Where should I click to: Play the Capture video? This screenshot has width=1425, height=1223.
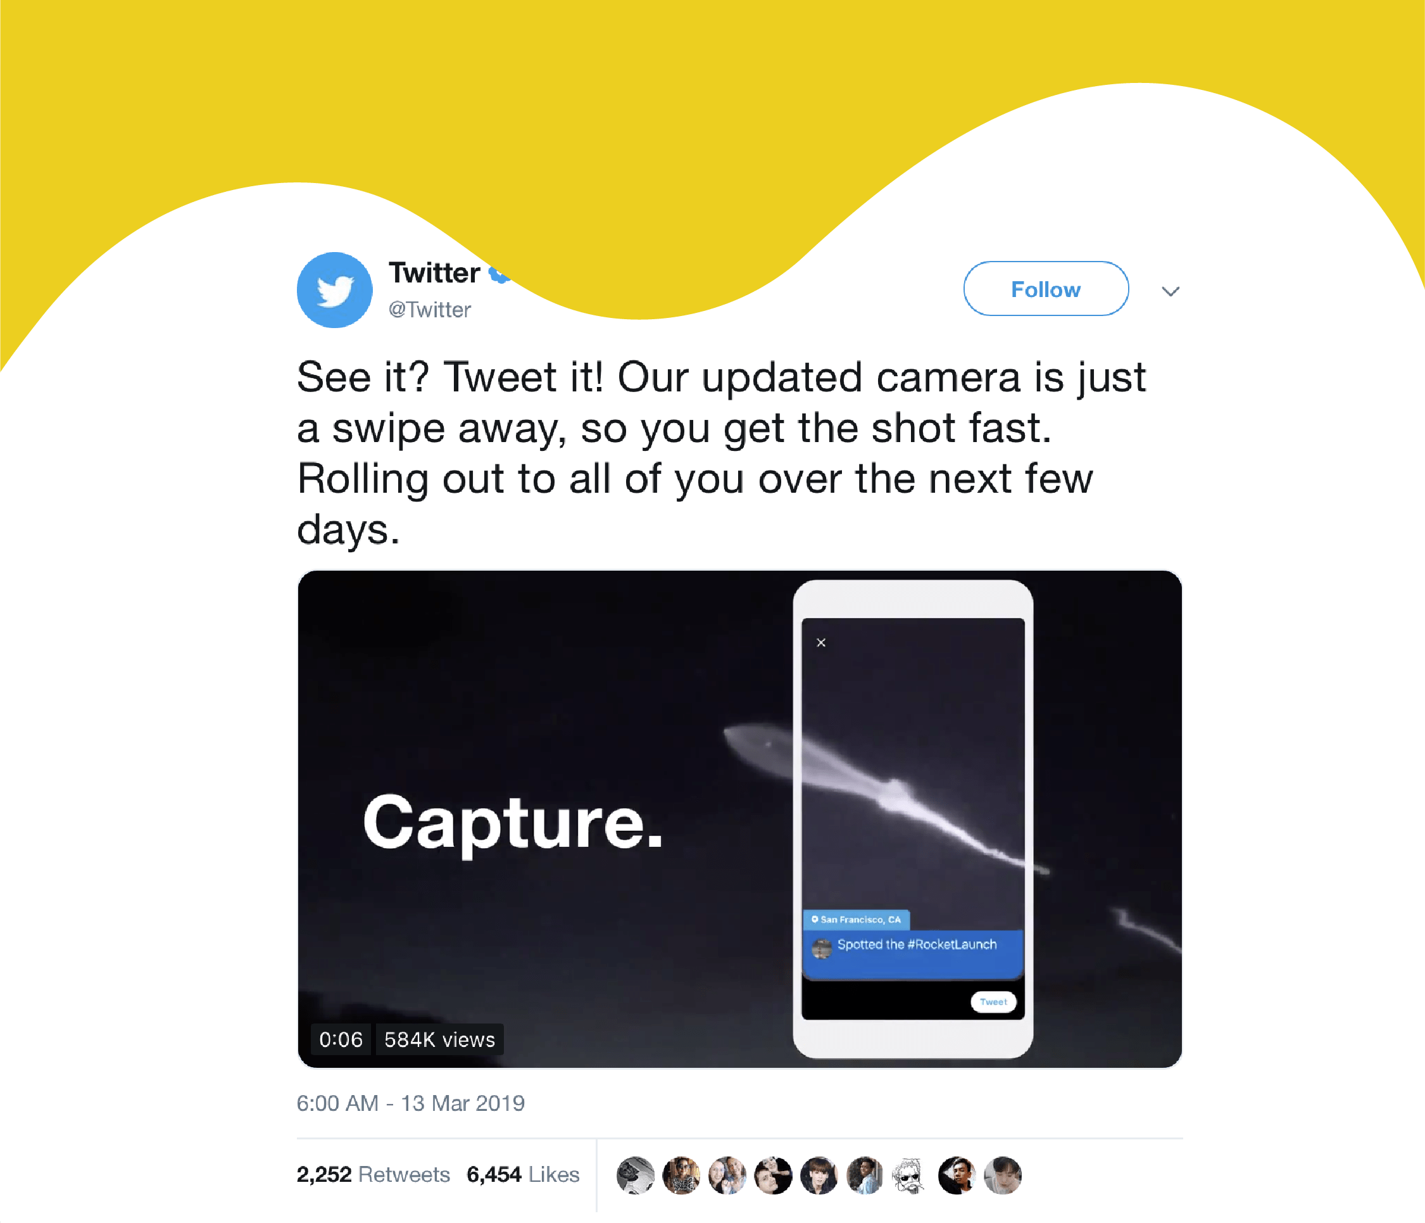tap(739, 819)
